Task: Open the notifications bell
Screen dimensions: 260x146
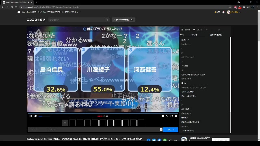Action: [x=223, y=12]
